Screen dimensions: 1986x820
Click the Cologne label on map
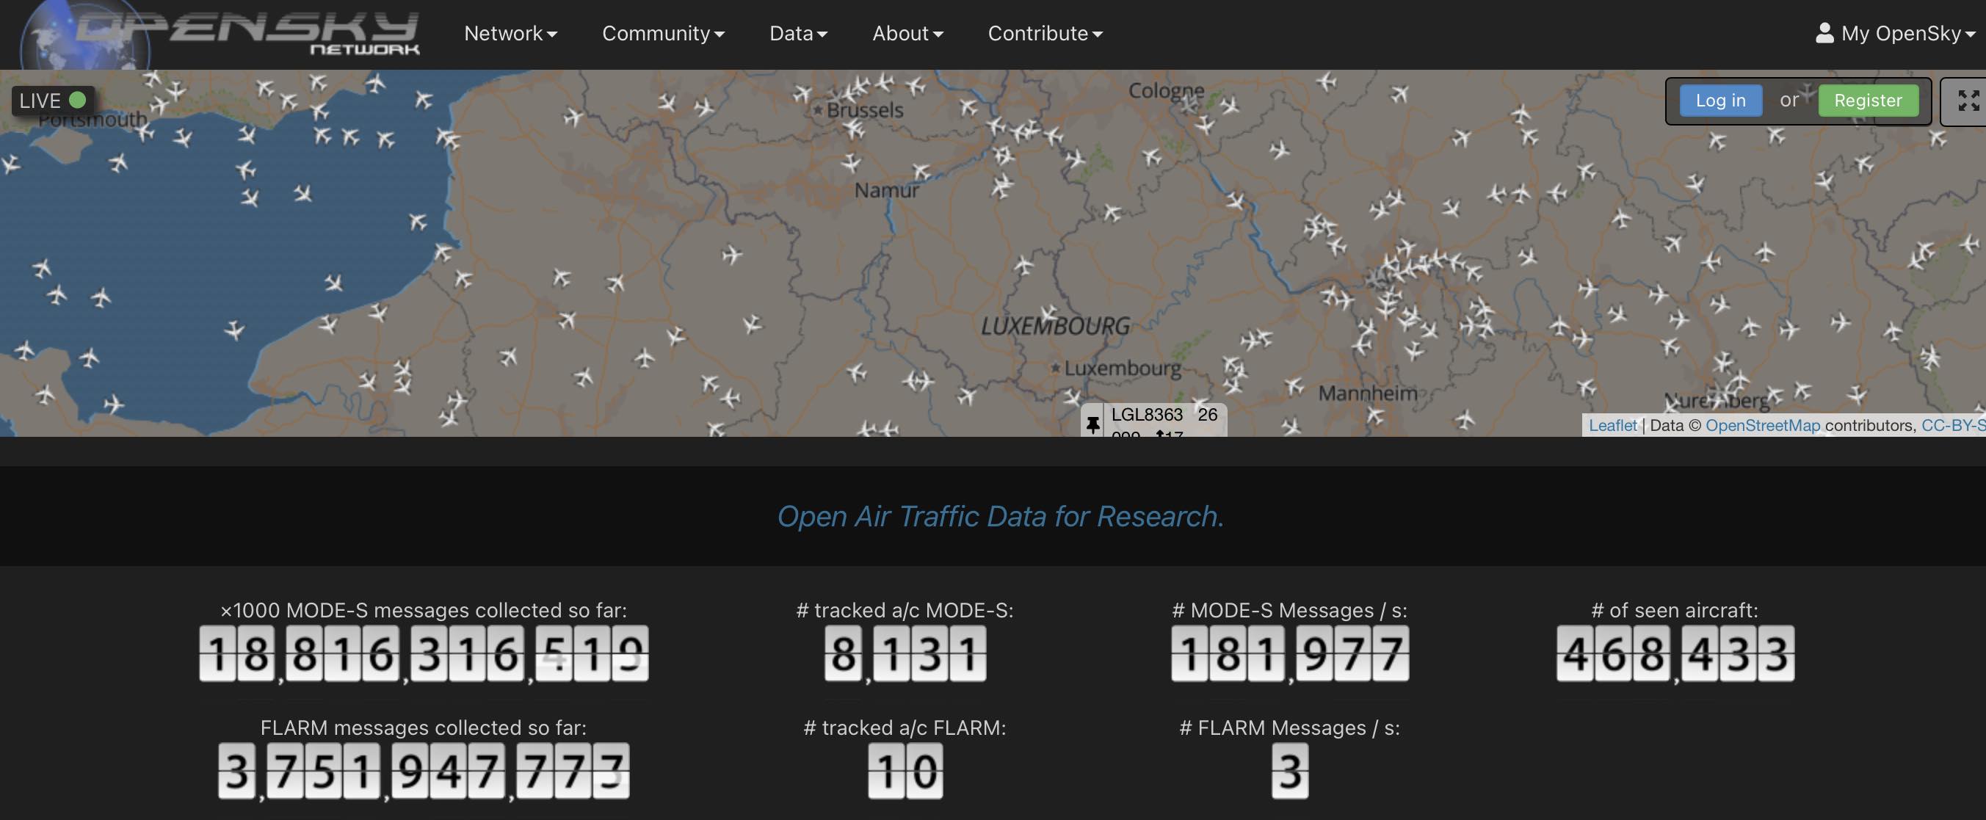tap(1166, 91)
